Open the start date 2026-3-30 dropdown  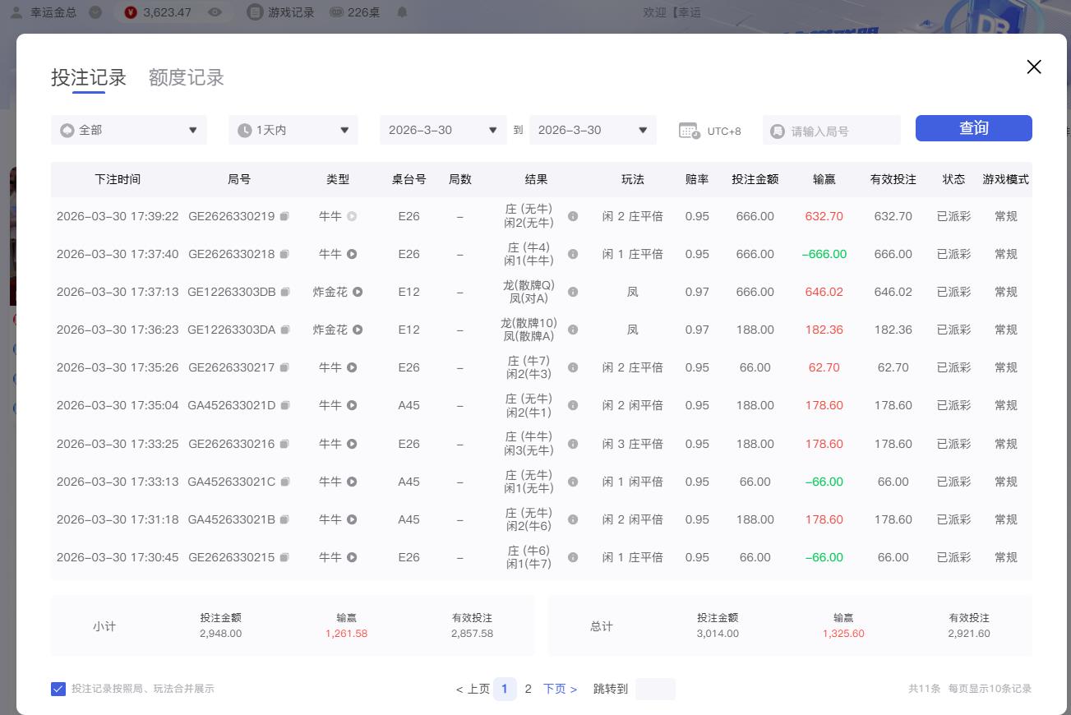pos(442,130)
